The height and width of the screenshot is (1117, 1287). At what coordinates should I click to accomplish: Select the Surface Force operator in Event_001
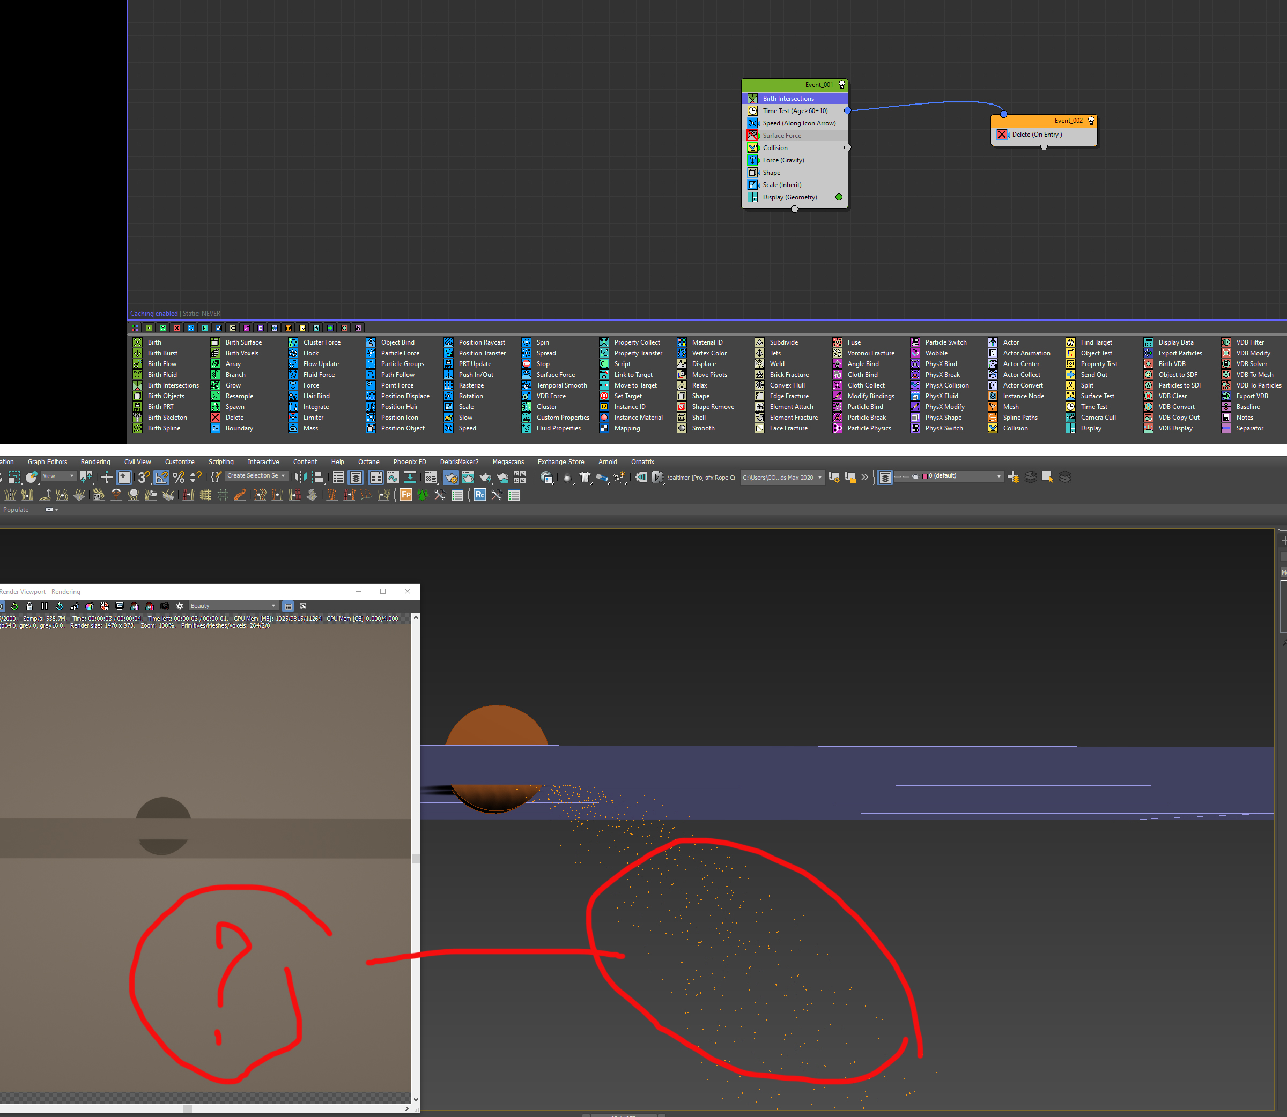(781, 135)
